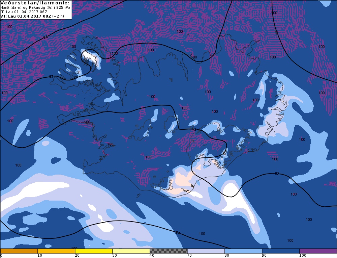The image size is (337, 258).
Task: Click the '60' contour line label
Action: point(276,32)
